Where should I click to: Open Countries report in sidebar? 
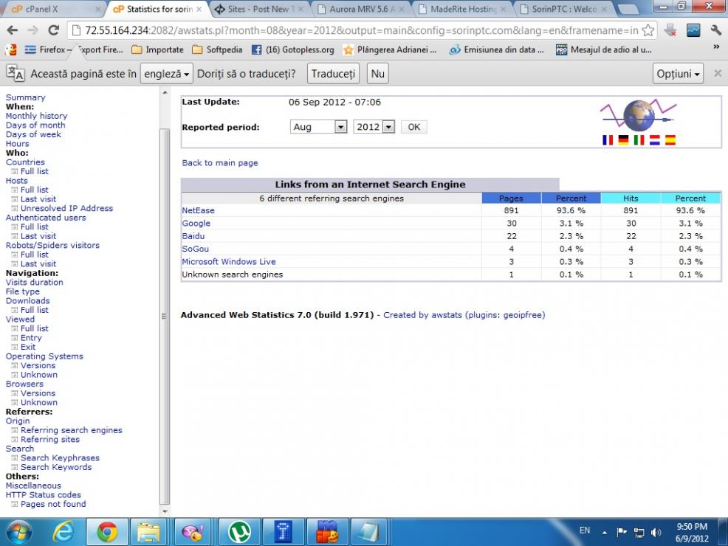coord(25,162)
